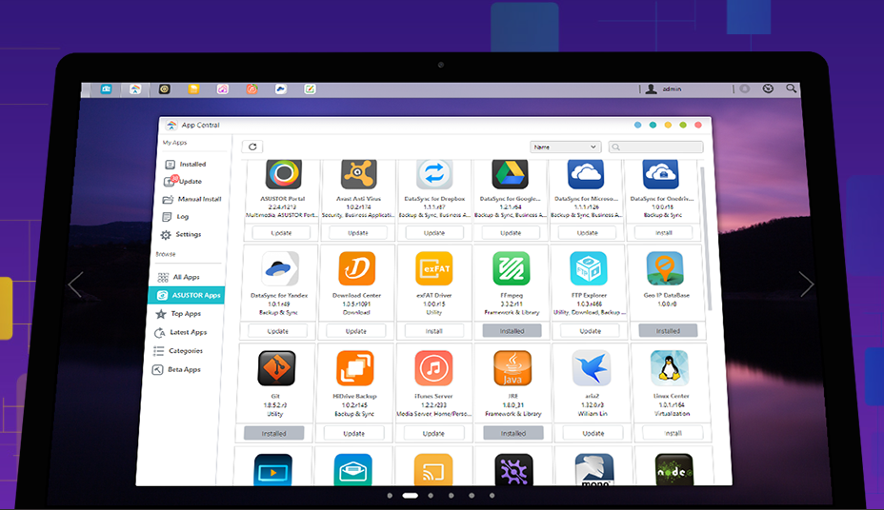Click Installed button under FFmpeg
Viewport: 884px width, 510px height.
click(x=512, y=331)
